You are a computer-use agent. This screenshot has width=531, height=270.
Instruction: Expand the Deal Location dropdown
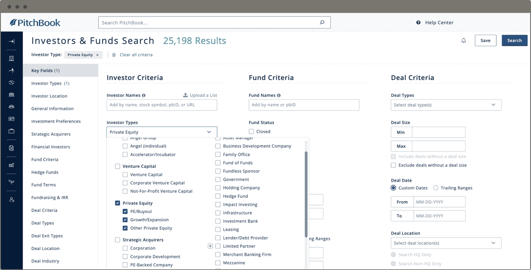tap(446, 243)
